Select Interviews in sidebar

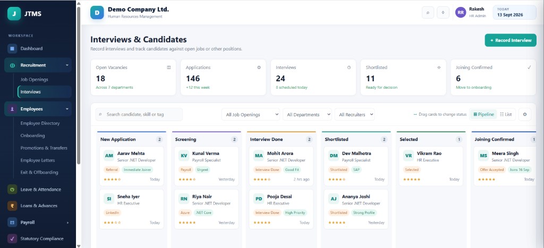(x=45, y=92)
